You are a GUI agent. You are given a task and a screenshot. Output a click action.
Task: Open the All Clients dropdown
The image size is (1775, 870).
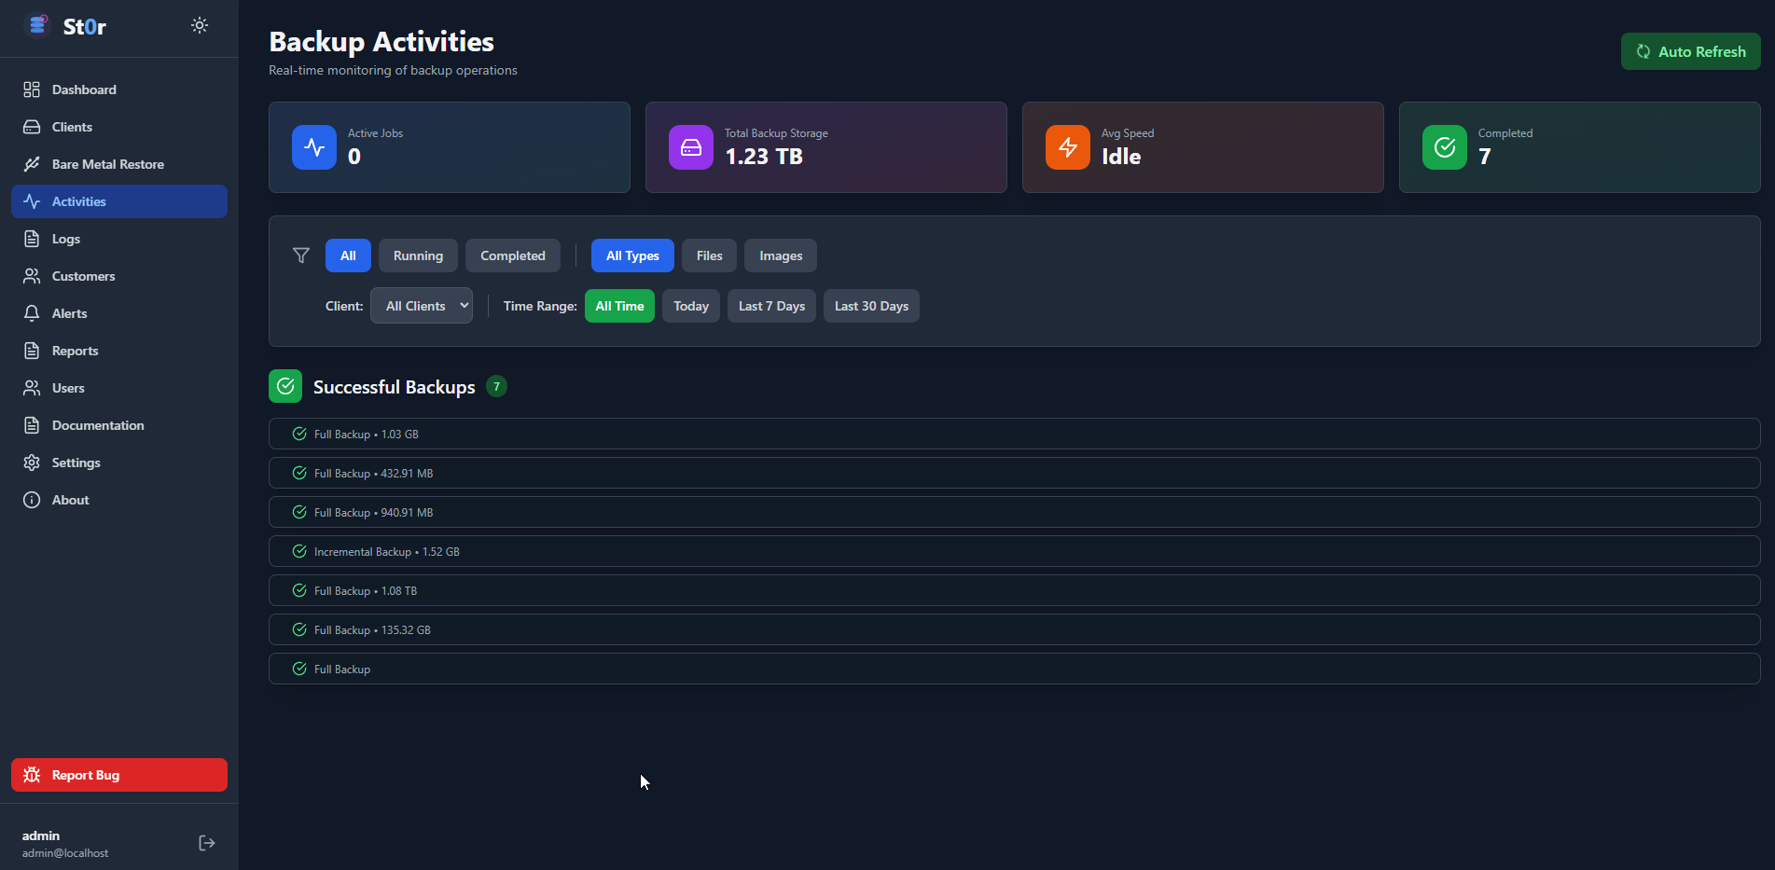(x=422, y=306)
